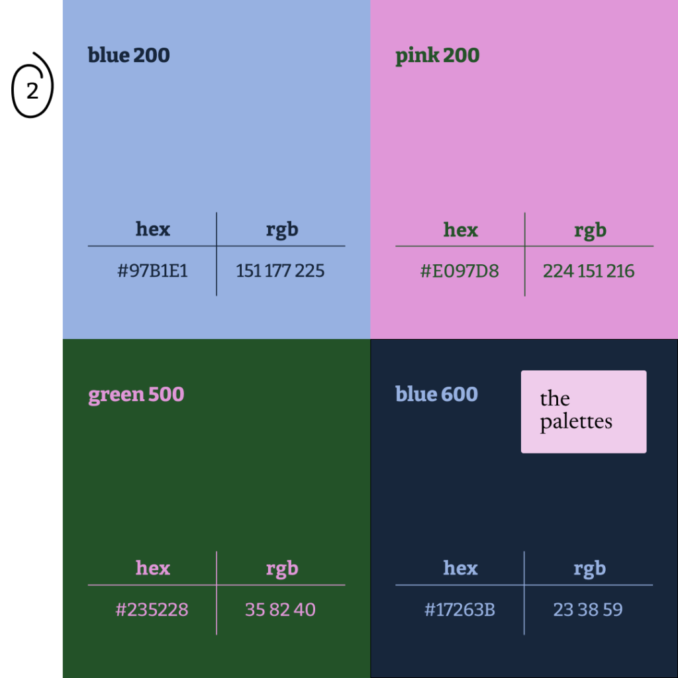Screen dimensions: 678x678
Task: Click rgb value 224 151 216
Action: [589, 271]
